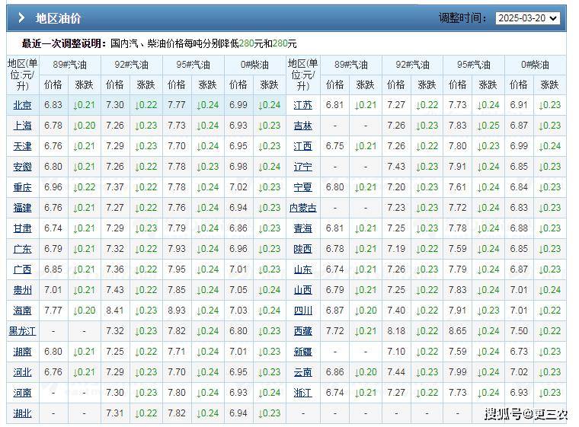Image resolution: width=579 pixels, height=427 pixels.
Task: Select 吉林 95# change ↓0.25
Action: point(488,126)
